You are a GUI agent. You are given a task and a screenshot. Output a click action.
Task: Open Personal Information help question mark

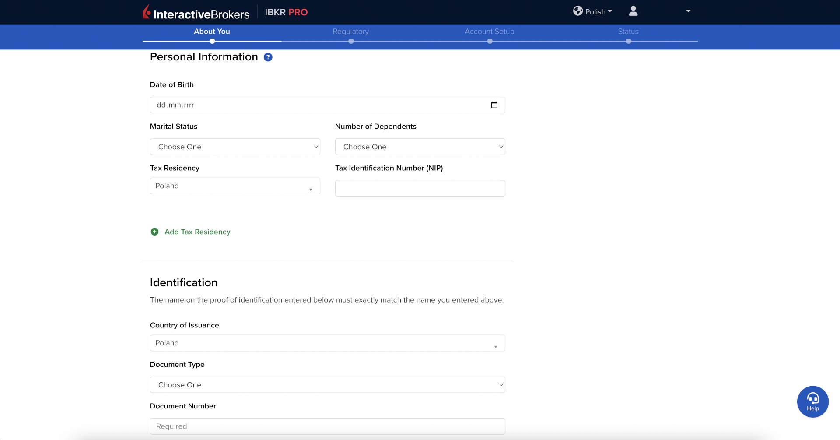pos(268,57)
